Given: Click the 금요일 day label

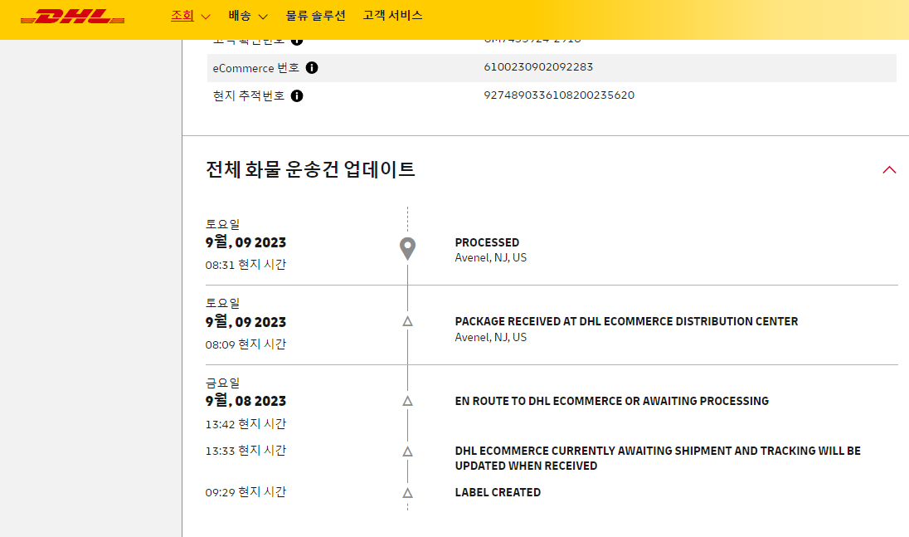Looking at the screenshot, I should 222,383.
